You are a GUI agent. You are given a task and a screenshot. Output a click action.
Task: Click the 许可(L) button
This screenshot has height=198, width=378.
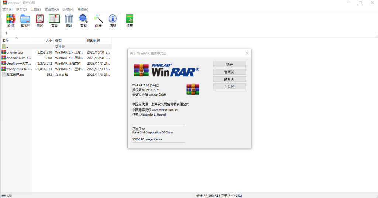pos(230,72)
